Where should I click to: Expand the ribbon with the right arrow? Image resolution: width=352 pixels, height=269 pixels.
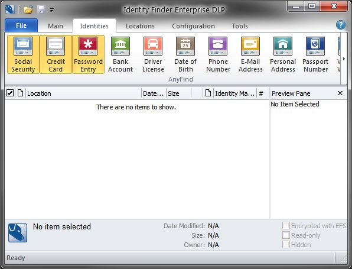tap(344, 59)
